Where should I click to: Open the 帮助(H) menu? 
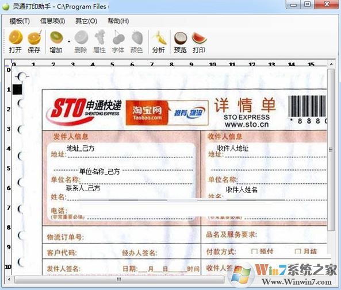click(118, 21)
